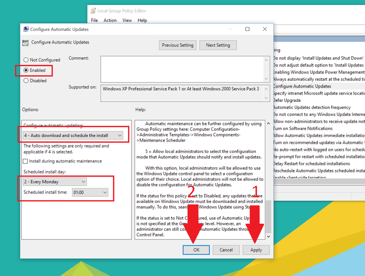Click the Apply button
The width and height of the screenshot is (365, 276).
[256, 250]
